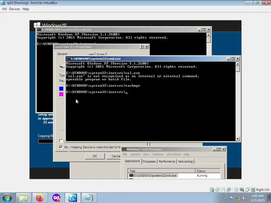The image size is (271, 203).
Task: Open Windows Explorer from taskbar
Action: [24, 198]
